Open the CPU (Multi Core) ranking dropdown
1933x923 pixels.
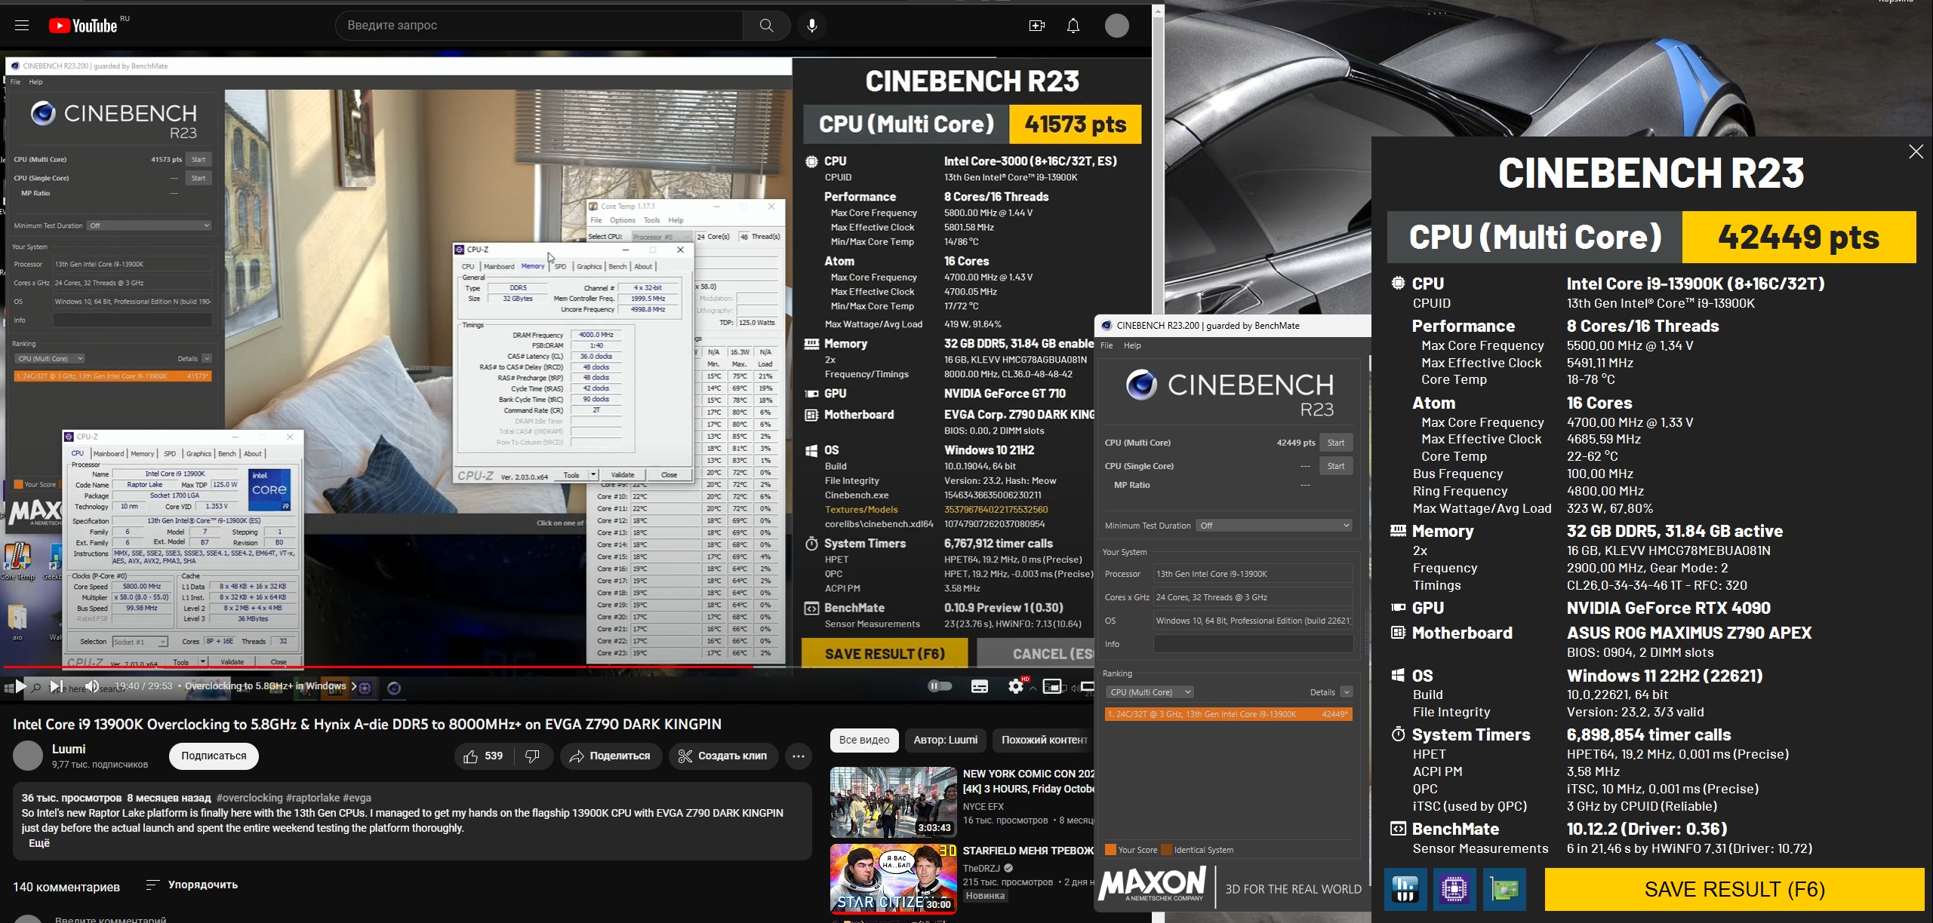coord(1149,692)
